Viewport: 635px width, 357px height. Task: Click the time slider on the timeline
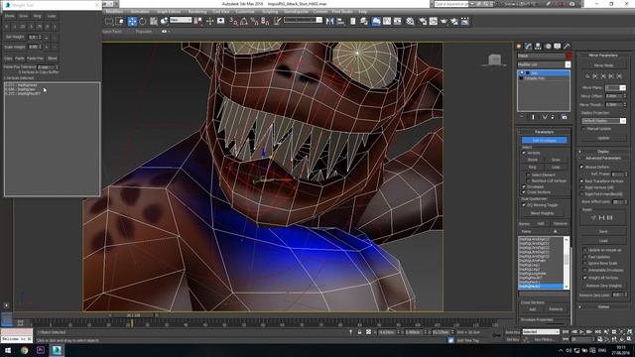(133, 315)
